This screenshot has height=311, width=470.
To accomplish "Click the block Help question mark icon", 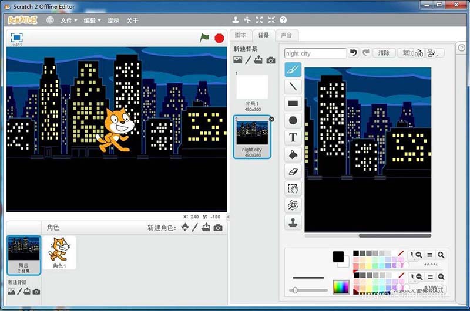I will [x=283, y=20].
